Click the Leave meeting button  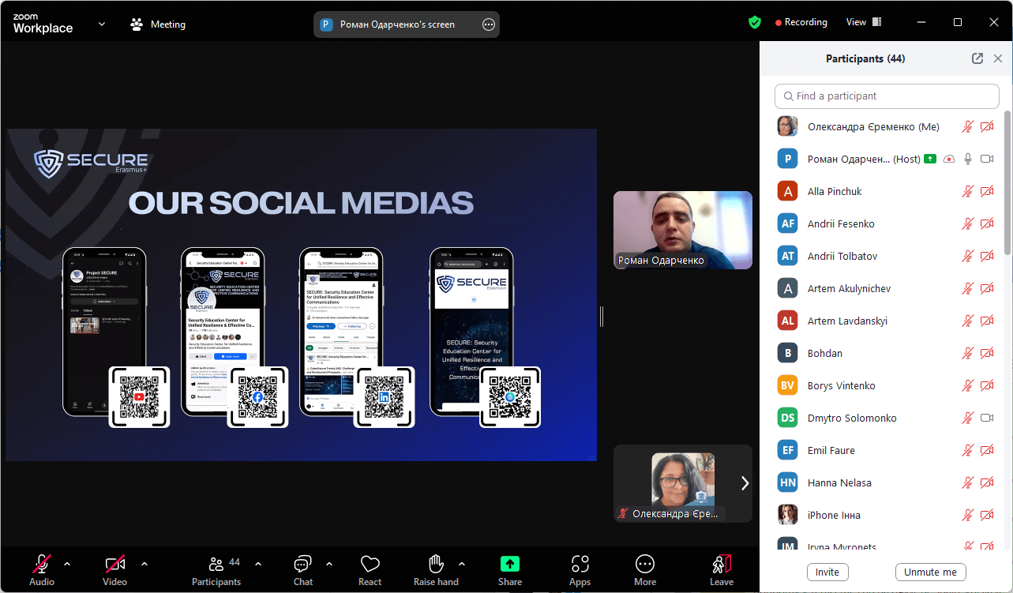pos(722,570)
